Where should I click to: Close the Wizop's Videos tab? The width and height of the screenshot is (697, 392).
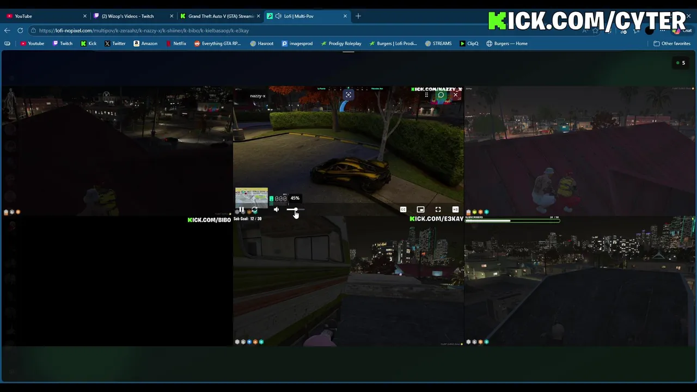(172, 16)
